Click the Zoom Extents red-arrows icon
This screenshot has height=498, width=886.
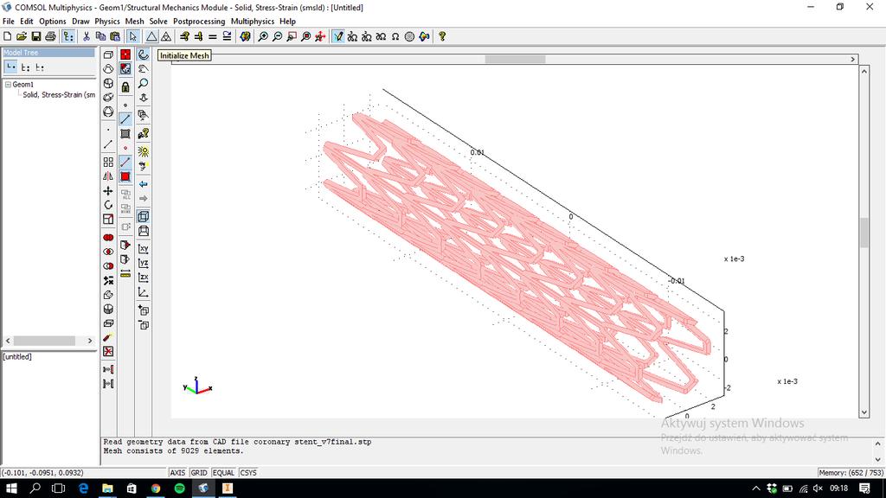coord(320,36)
